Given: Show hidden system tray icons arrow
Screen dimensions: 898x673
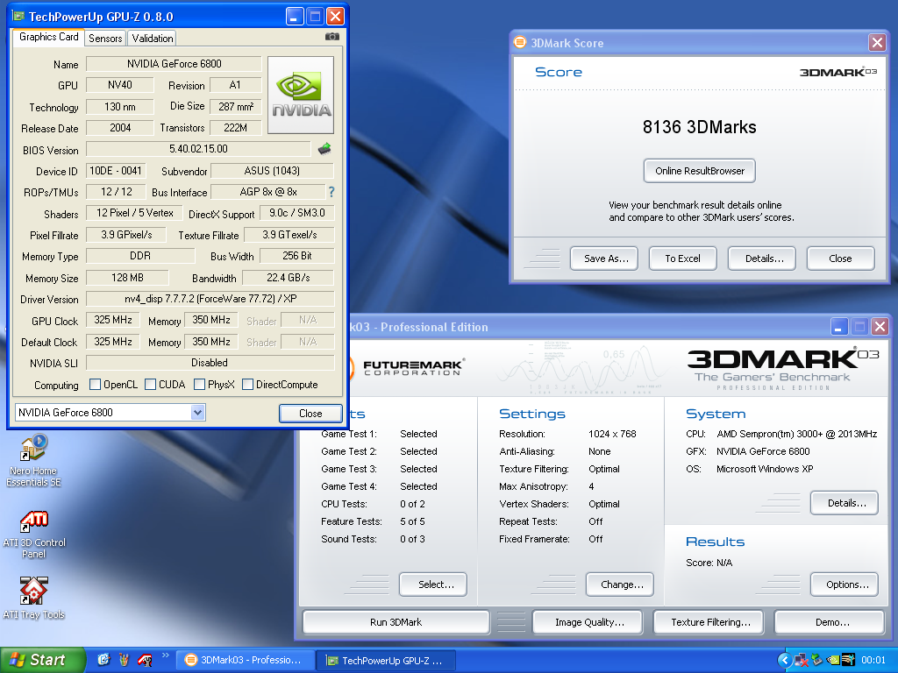Looking at the screenshot, I should coord(785,661).
